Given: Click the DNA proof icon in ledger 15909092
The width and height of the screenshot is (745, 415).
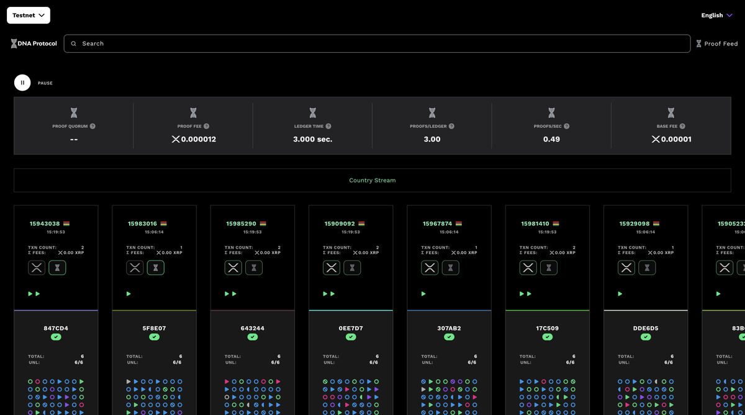Looking at the screenshot, I should click(352, 268).
